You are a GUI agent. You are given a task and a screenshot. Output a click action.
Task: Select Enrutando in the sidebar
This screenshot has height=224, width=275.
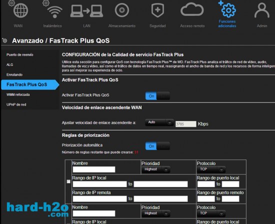click(x=14, y=74)
